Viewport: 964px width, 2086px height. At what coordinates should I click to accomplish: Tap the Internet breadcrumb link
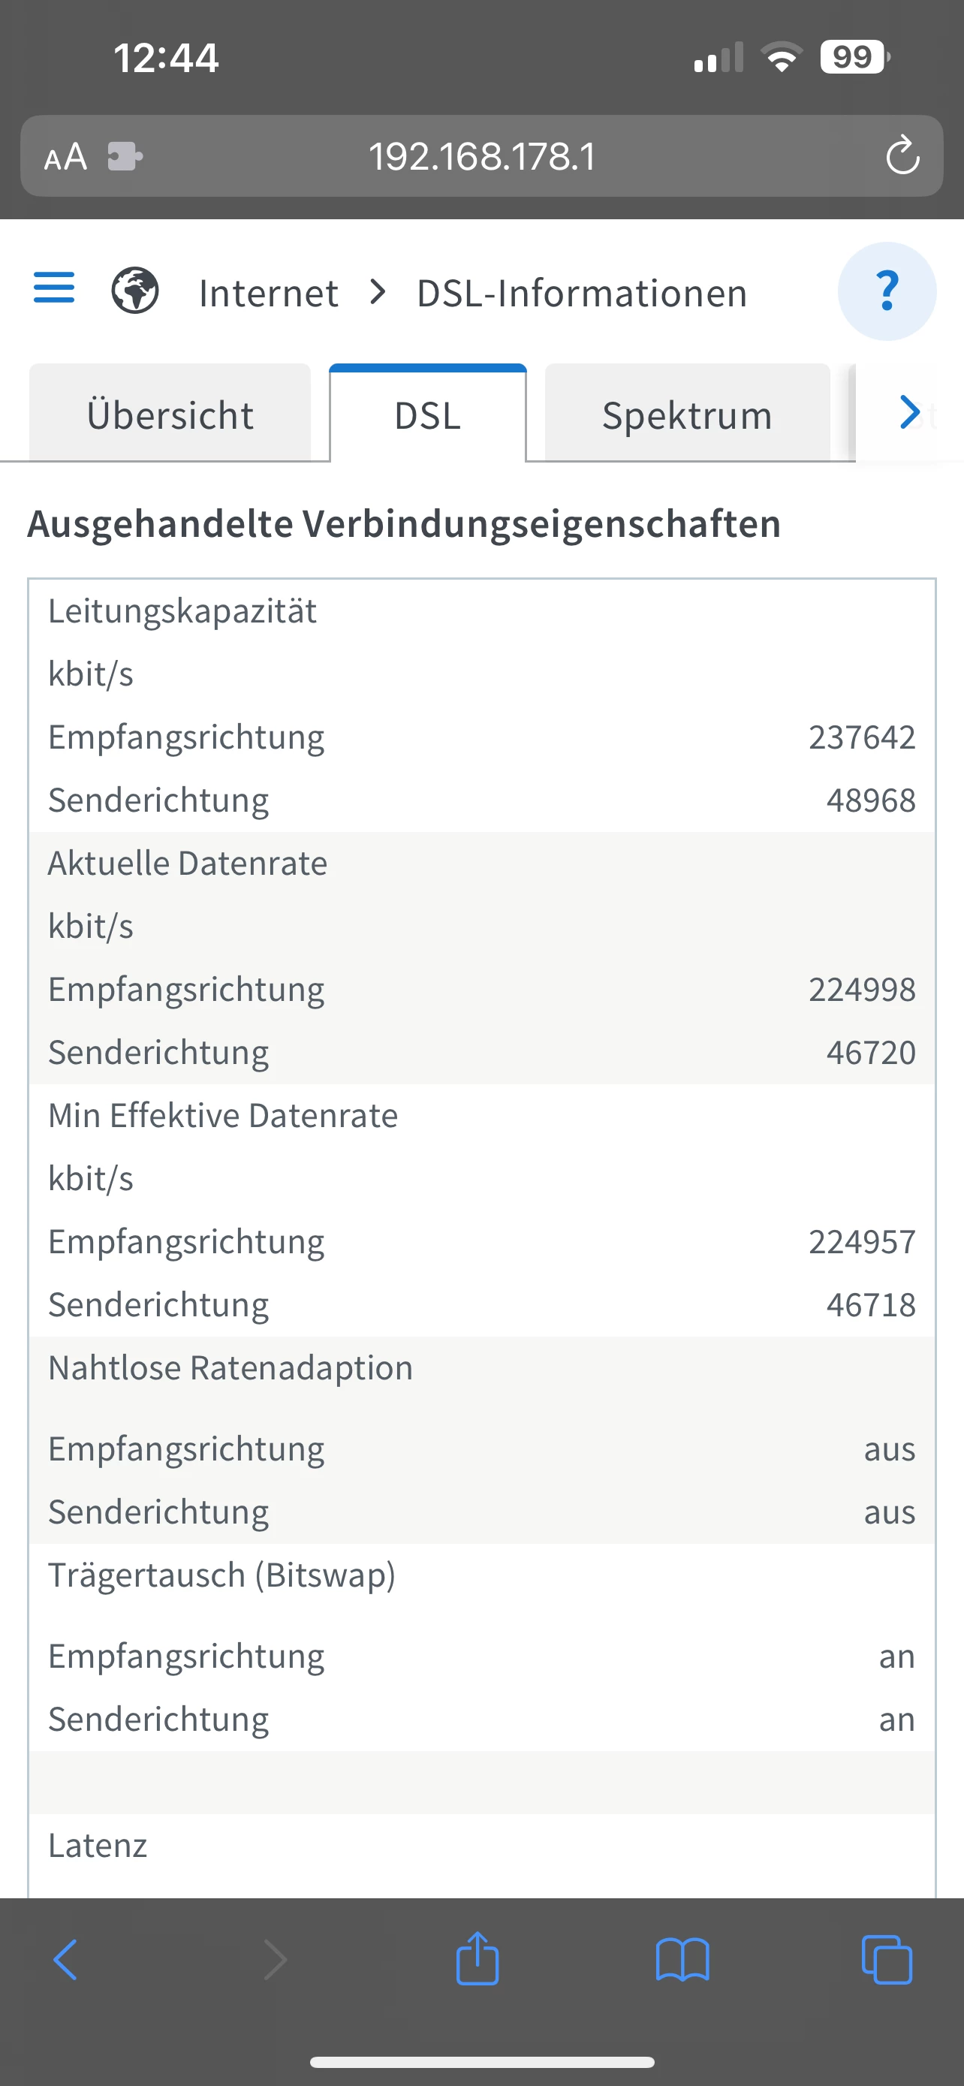[268, 293]
